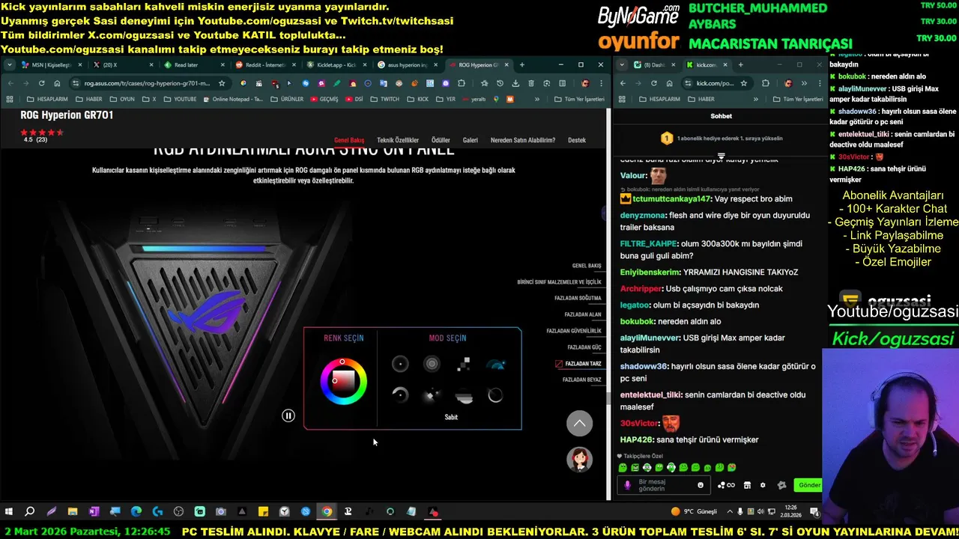Viewport: 959px width, 539px height.
Task: Jump to FAZLADAN ALAN section
Action: click(x=583, y=314)
